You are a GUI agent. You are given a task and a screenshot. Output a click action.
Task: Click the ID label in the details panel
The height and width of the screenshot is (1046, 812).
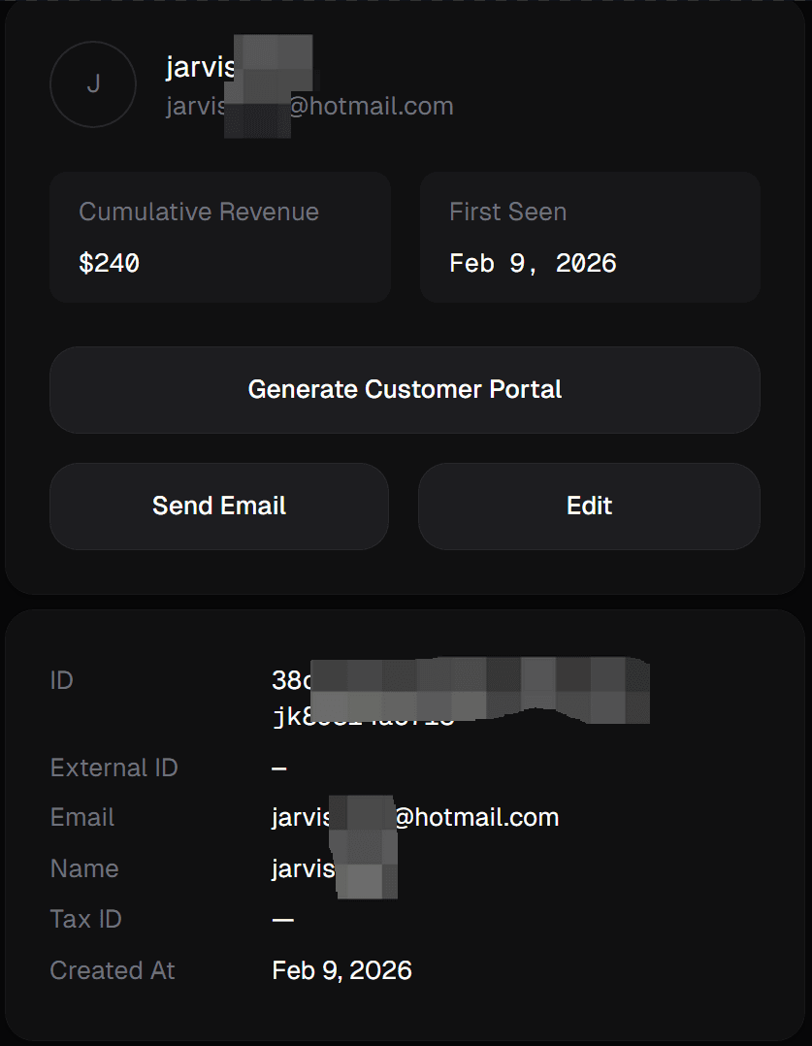pyautogui.click(x=60, y=680)
